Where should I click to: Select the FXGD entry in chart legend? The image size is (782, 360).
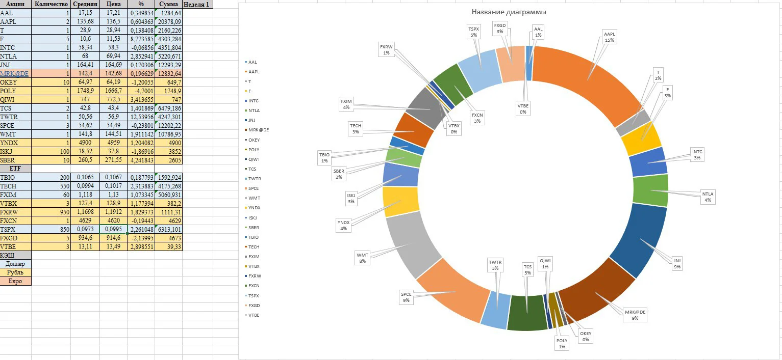[x=251, y=306]
